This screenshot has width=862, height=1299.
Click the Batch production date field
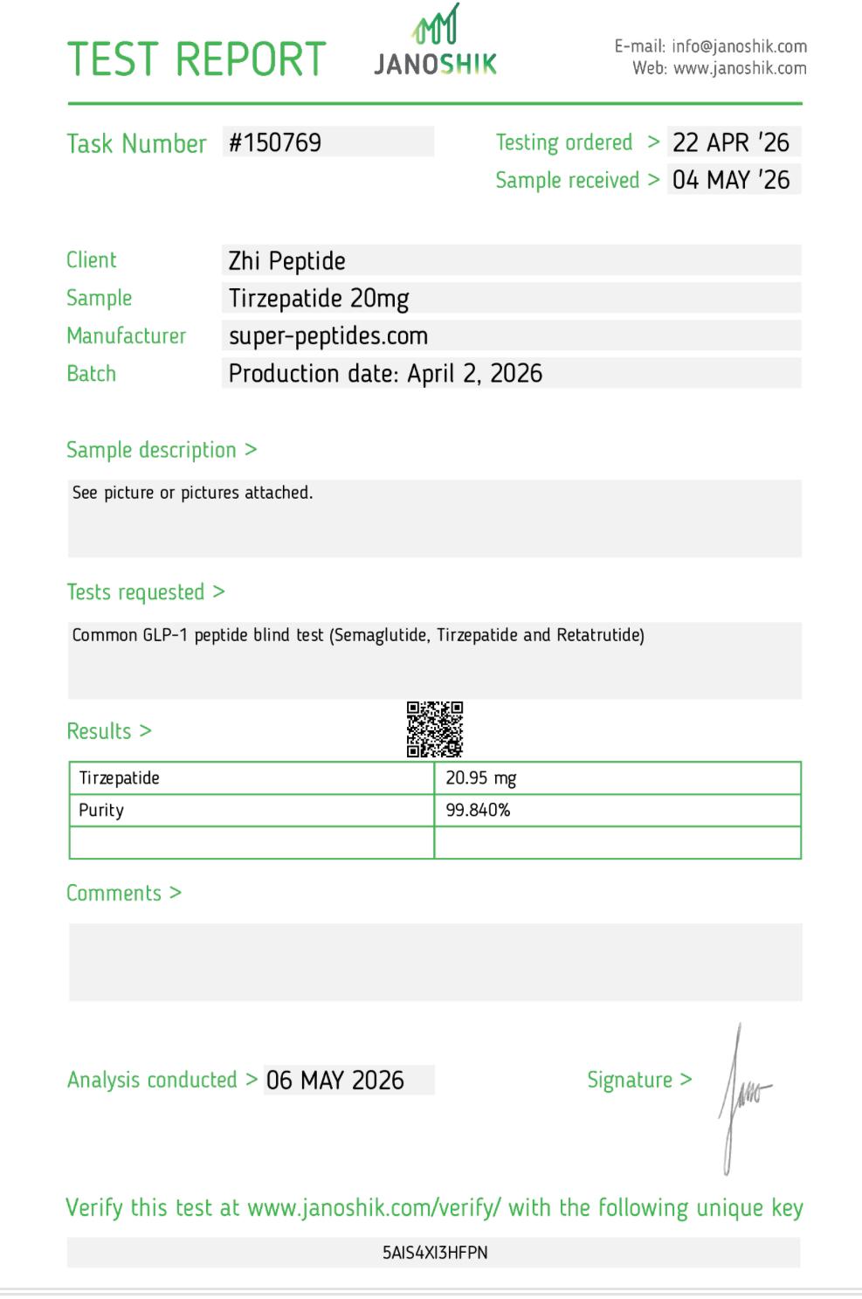point(512,373)
